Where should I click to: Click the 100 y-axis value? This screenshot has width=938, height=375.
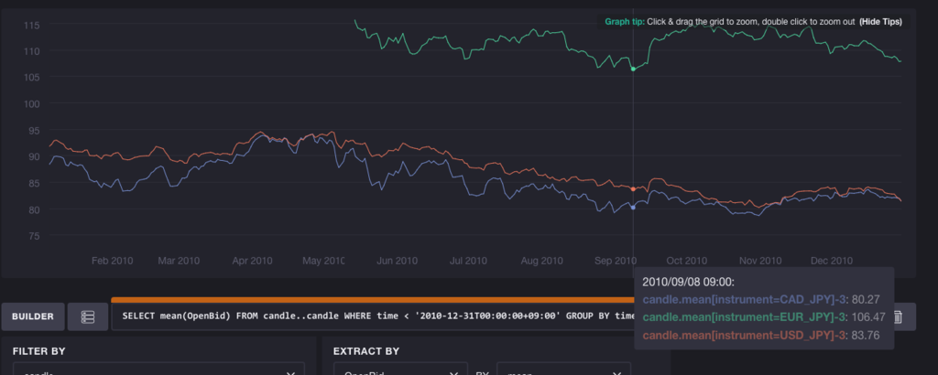point(31,104)
